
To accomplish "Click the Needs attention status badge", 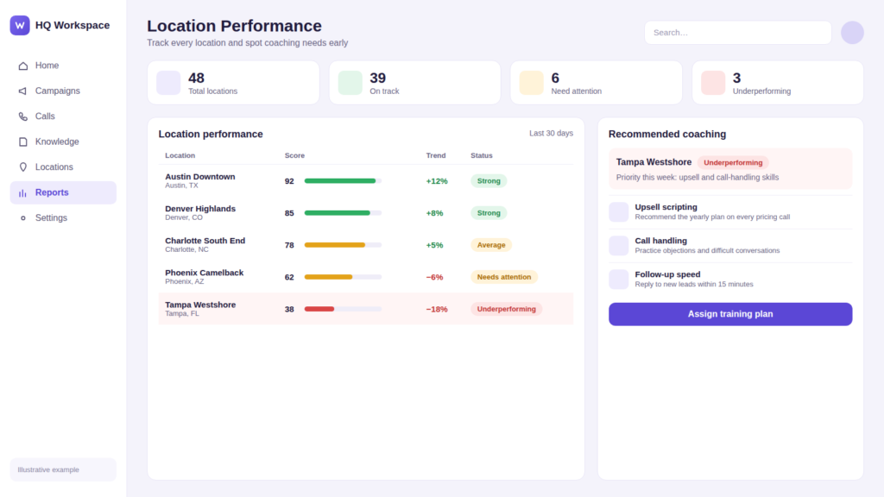I will (504, 277).
